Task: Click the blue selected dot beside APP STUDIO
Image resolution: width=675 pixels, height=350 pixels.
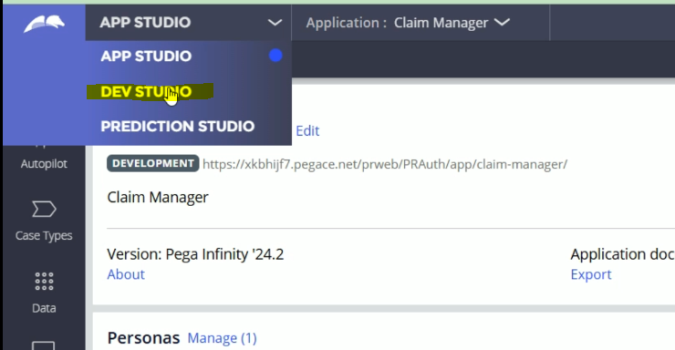Action: pyautogui.click(x=275, y=56)
